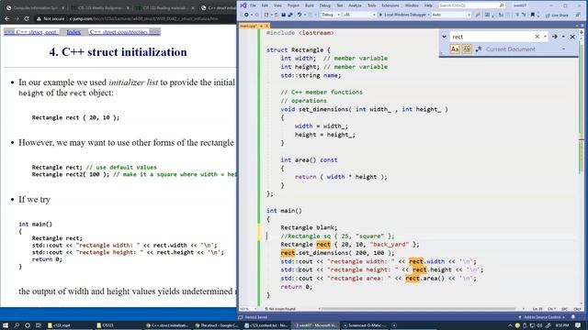
Task: Click the browser Forward button
Action: 17,18
